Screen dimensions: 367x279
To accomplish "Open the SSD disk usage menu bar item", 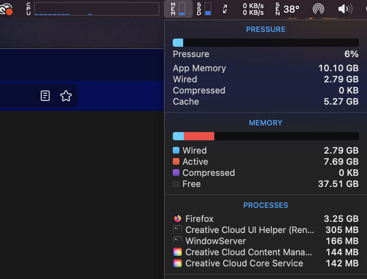I will (x=204, y=9).
